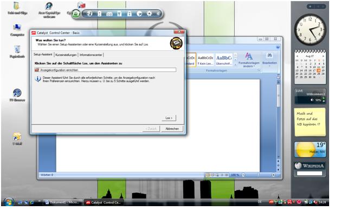This screenshot has width=347, height=217.
Task: Click the Word document taskbar button
Action: 63,202
